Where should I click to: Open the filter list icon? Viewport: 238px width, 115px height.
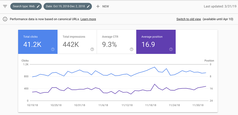[x=5, y=6]
